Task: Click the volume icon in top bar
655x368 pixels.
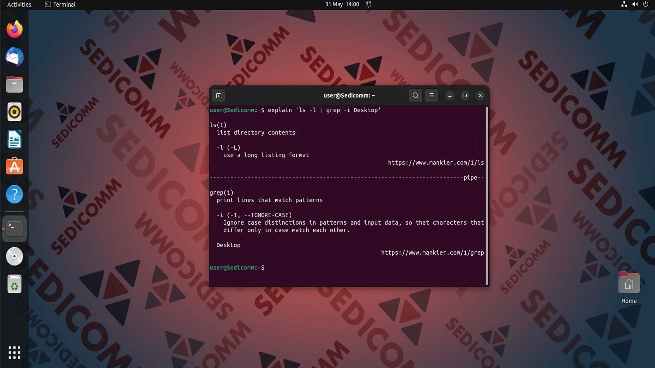Action: [635, 4]
